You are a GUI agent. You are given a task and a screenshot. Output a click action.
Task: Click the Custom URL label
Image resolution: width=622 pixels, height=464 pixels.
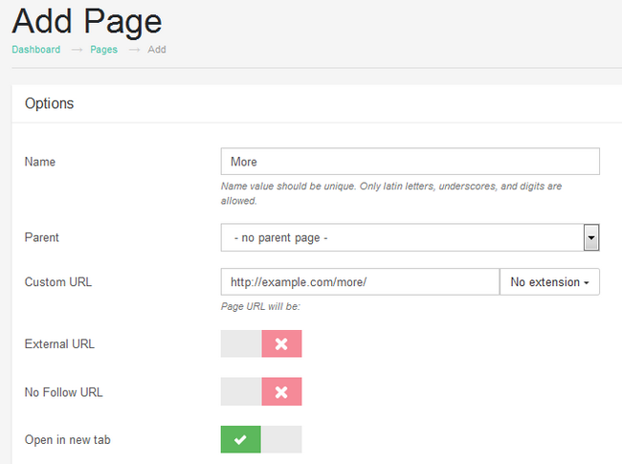58,282
